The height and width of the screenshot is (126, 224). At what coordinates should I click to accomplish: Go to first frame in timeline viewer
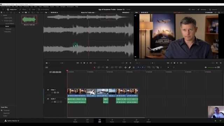click(168, 63)
